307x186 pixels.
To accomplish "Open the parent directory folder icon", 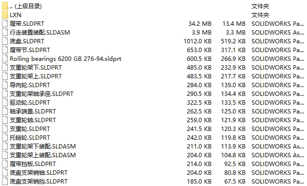I will tap(5, 6).
